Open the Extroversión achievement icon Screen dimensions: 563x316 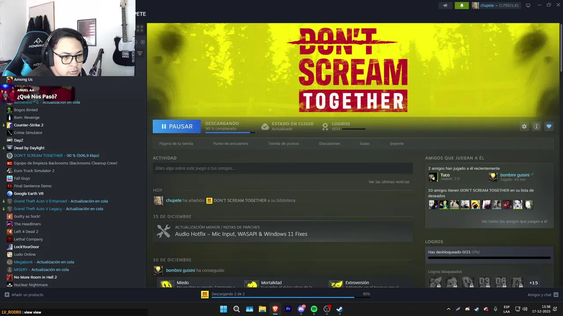point(336,284)
